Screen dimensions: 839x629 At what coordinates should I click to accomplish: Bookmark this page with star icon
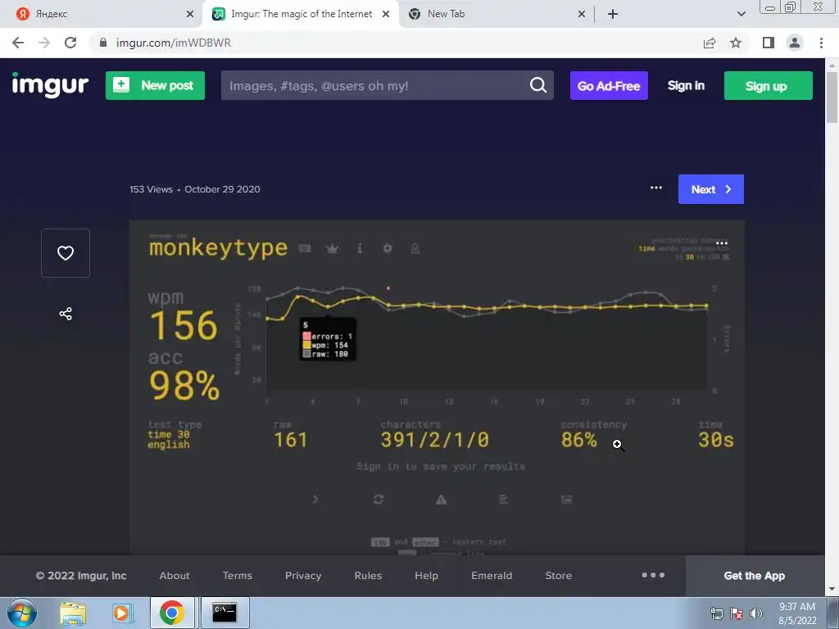(x=736, y=43)
